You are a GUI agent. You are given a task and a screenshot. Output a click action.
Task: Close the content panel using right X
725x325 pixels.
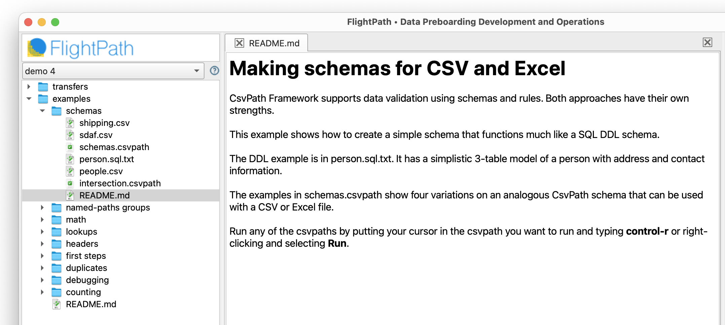[x=707, y=42]
